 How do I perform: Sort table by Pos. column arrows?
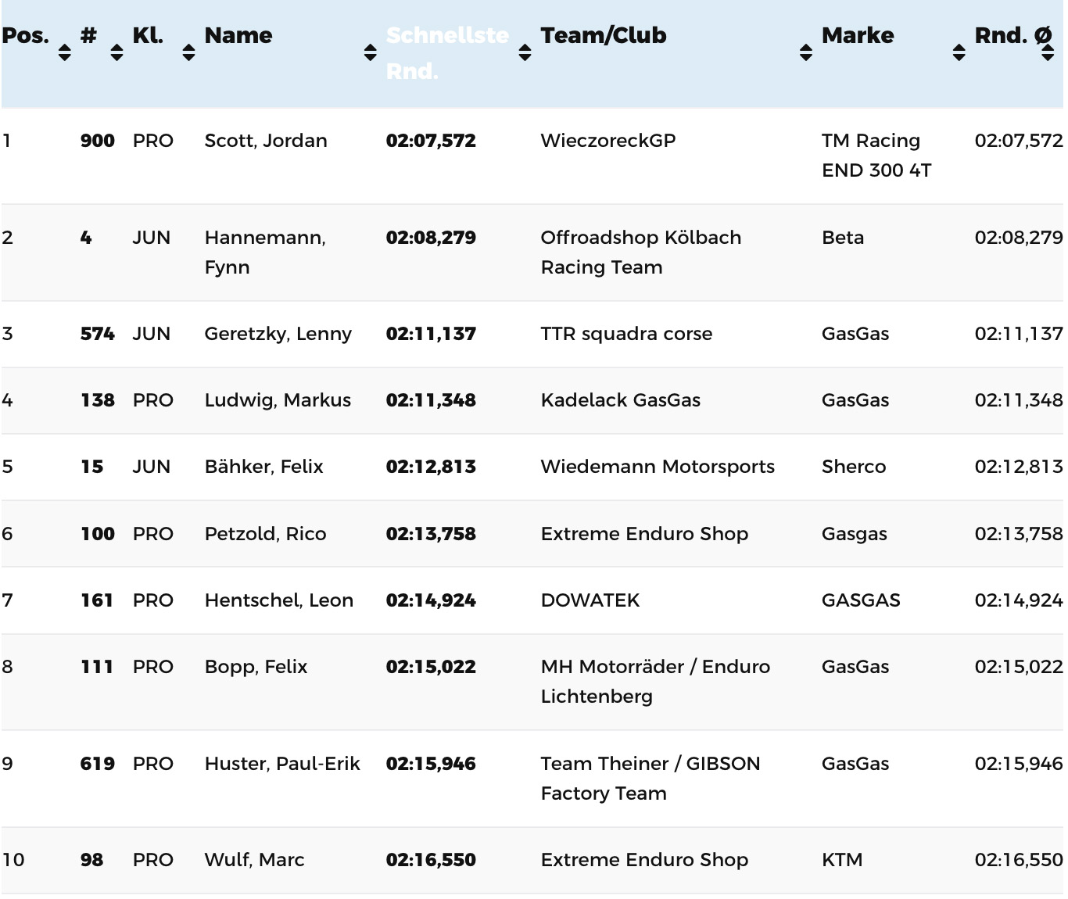tap(65, 52)
